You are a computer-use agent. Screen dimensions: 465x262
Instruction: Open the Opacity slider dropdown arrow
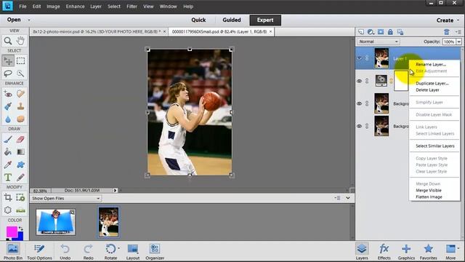pos(458,41)
